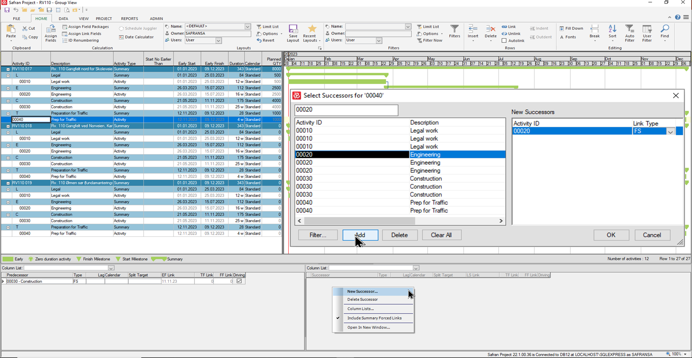Collapse the RV110 017 summary row

(8, 69)
